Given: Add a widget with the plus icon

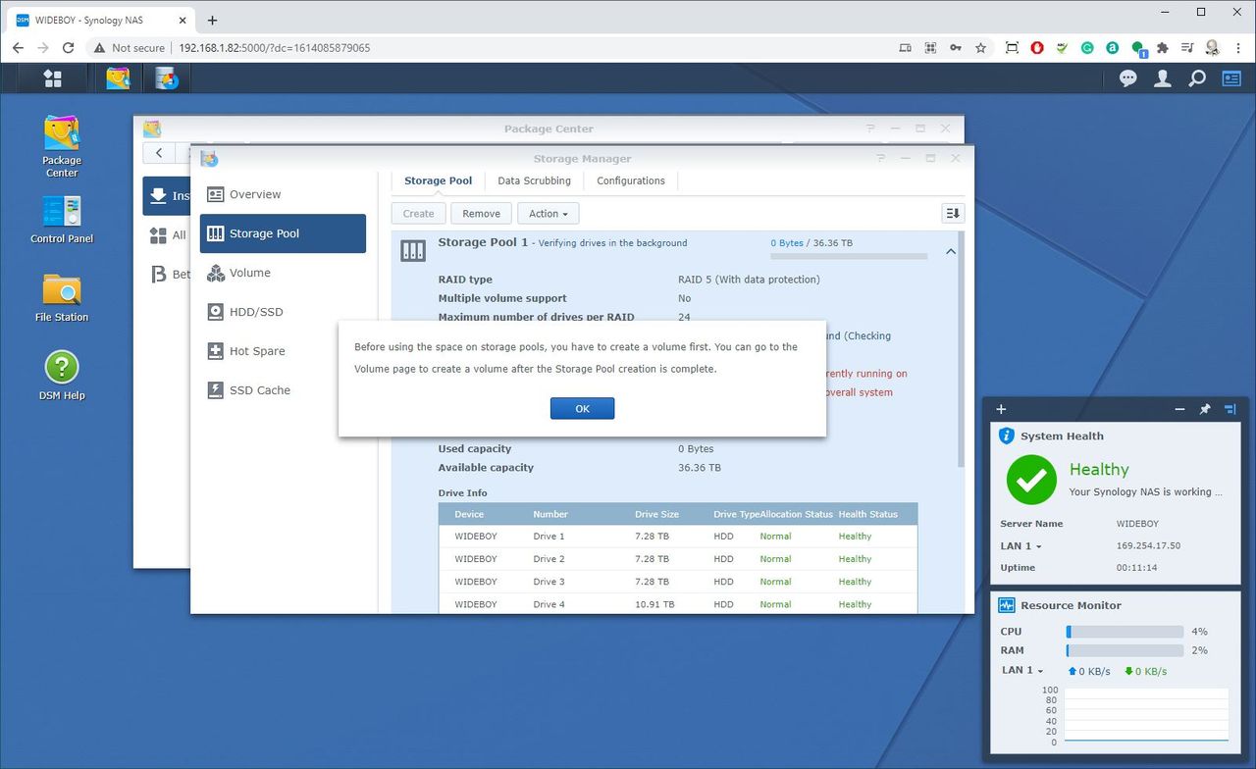Looking at the screenshot, I should 1001,409.
